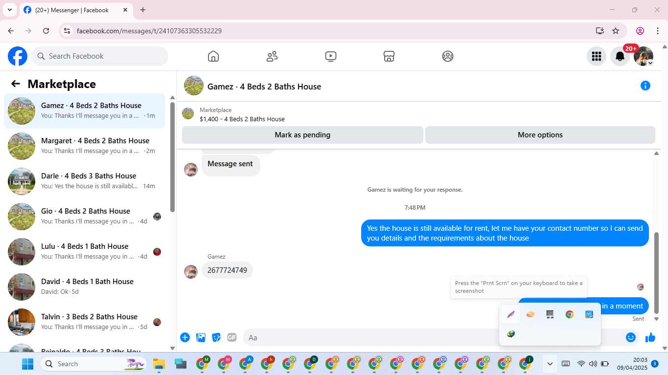Click the Lightshot feather icon in tray popup
This screenshot has height=375, width=668.
point(511,314)
